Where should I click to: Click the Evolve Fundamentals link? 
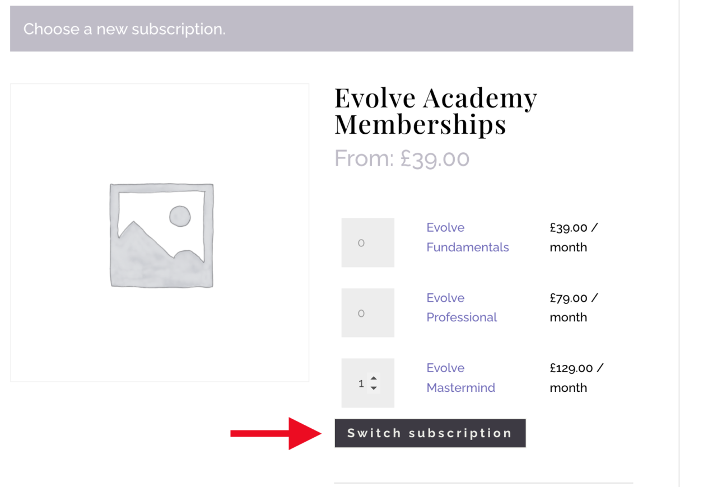pyautogui.click(x=467, y=237)
